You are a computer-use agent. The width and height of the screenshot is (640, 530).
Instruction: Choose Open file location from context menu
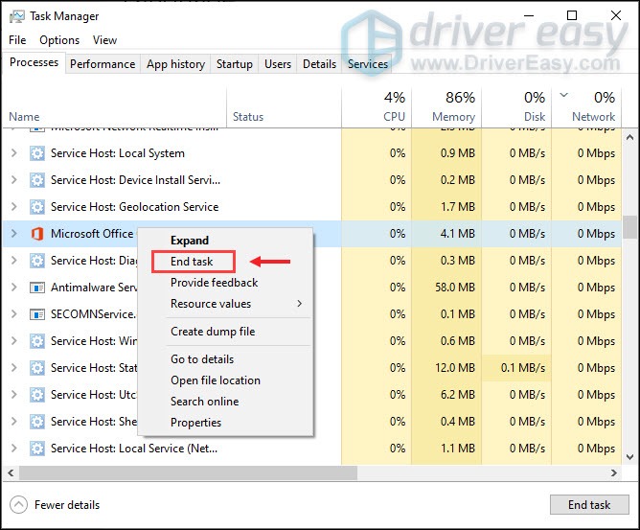tap(215, 380)
